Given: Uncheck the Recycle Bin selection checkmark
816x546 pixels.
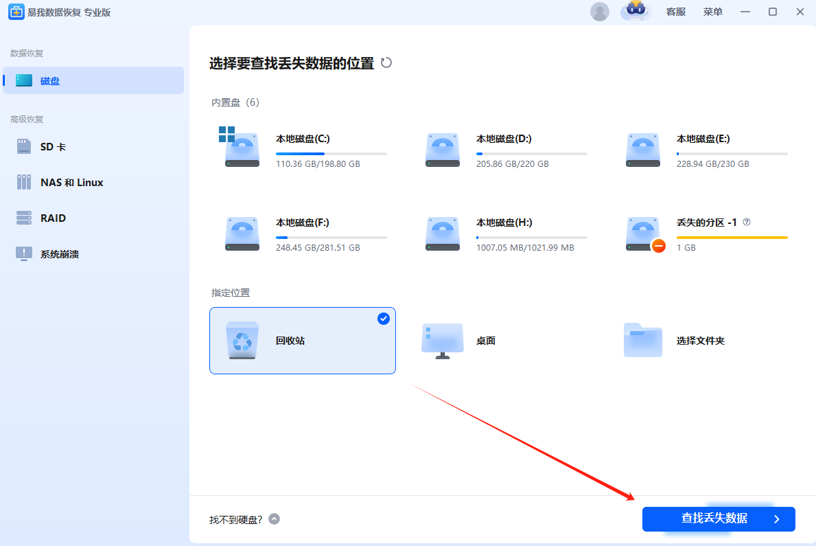Looking at the screenshot, I should pyautogui.click(x=384, y=319).
